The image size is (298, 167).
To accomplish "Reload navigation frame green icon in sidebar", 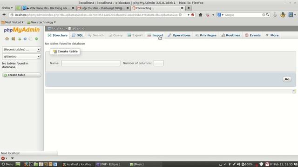I will pyautogui.click(x=36, y=39).
